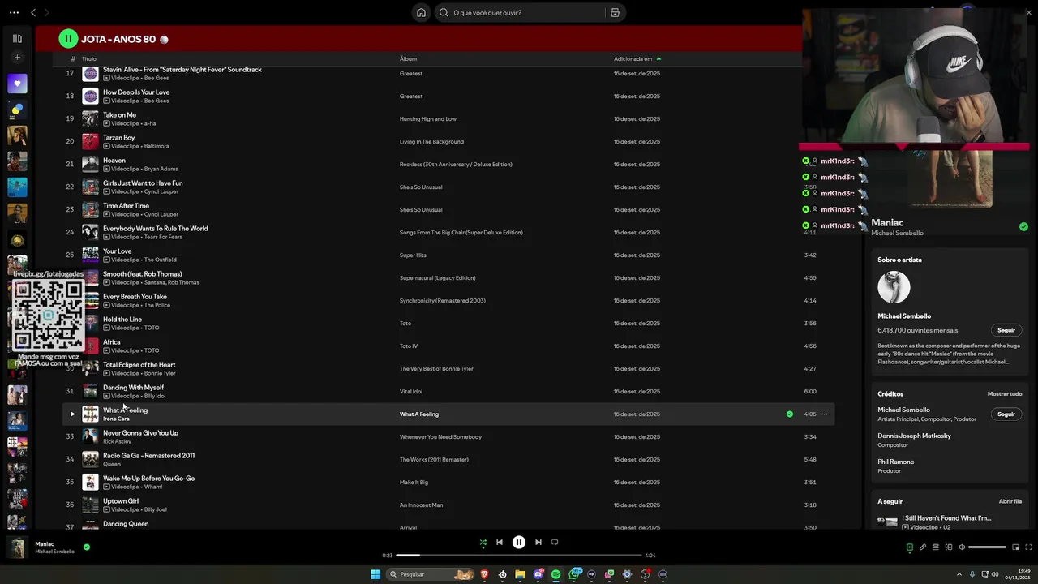Skip to the next track
Image resolution: width=1038 pixels, height=584 pixels.
point(538,543)
